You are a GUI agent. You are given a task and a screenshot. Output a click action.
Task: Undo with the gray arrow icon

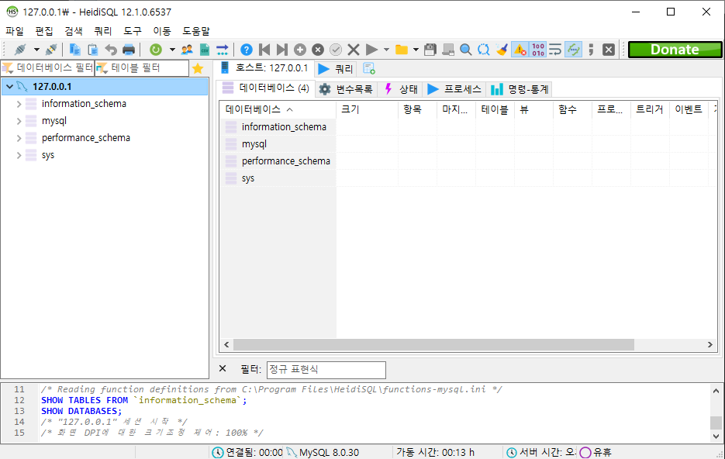[x=111, y=50]
